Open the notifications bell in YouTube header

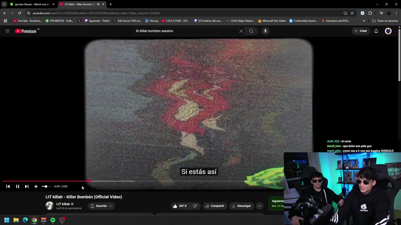[x=376, y=31]
